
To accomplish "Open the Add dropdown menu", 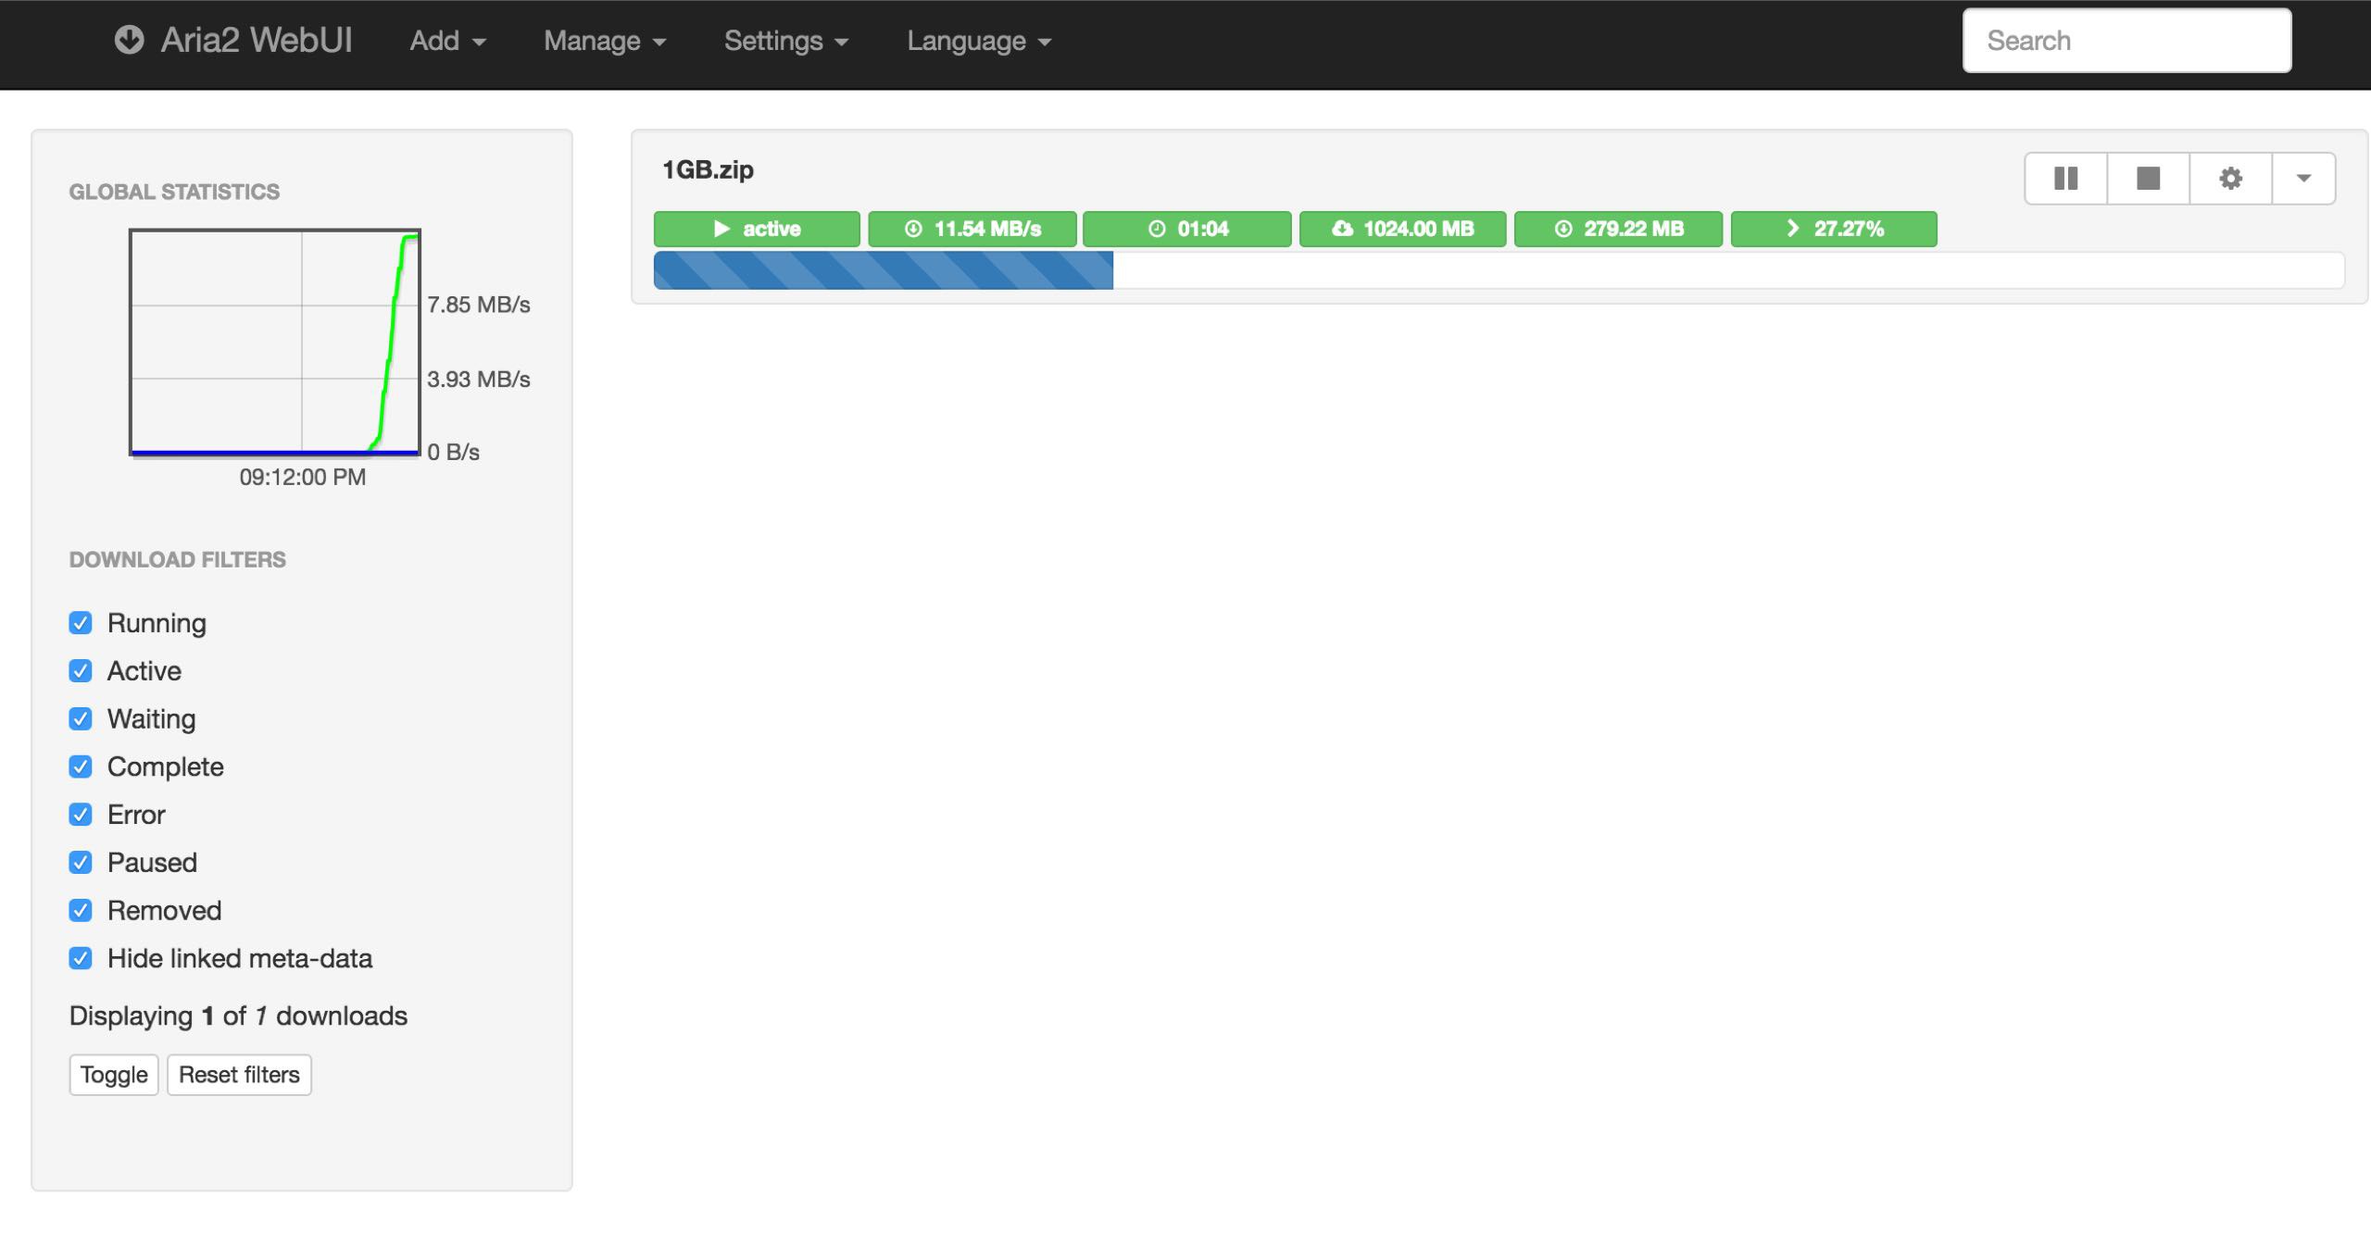I will click(x=447, y=41).
